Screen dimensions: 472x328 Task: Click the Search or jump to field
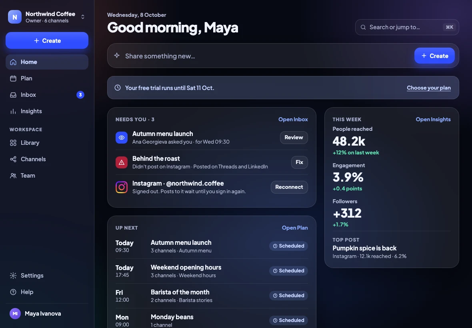point(407,27)
